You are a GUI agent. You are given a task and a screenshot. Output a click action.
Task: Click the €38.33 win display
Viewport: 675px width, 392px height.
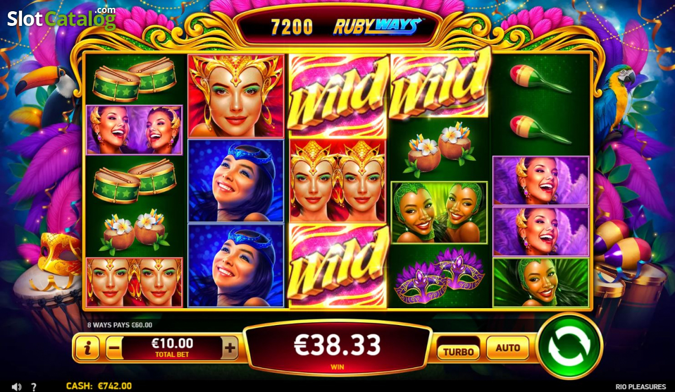(x=337, y=347)
